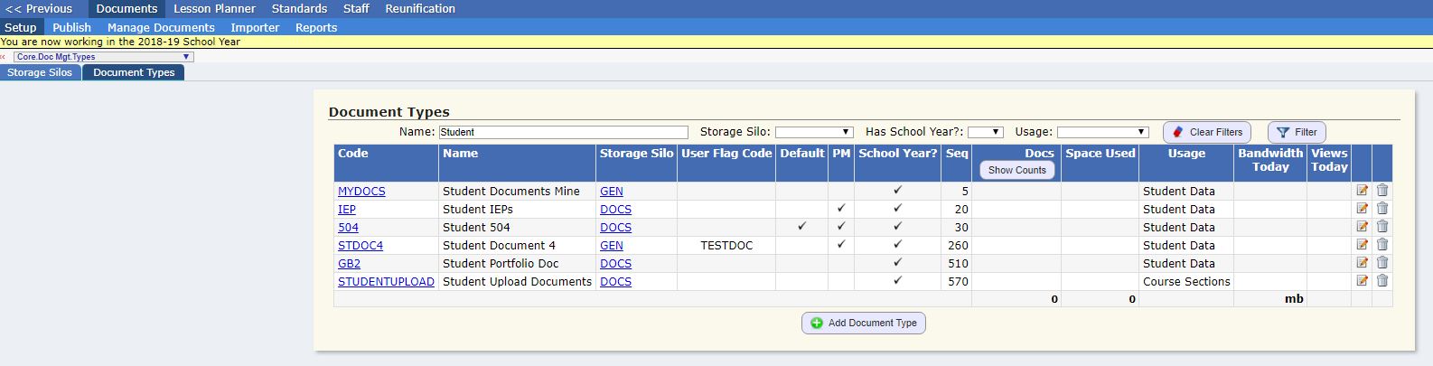Image resolution: width=1433 pixels, height=366 pixels.
Task: Delete the STDOC4 document type
Action: (x=1382, y=245)
